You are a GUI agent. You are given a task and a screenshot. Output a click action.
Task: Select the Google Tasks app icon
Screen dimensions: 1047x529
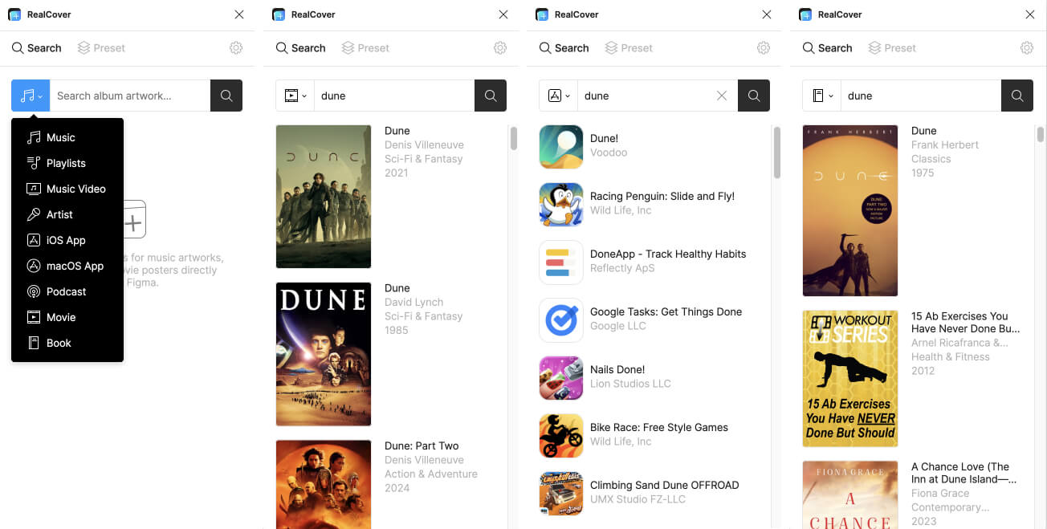point(560,319)
